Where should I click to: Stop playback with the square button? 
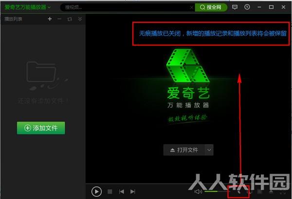(110, 191)
